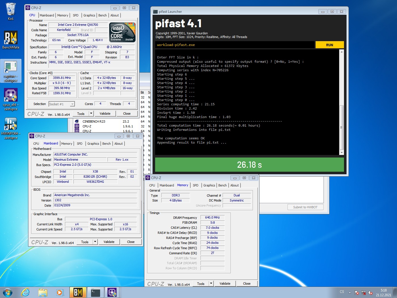Click the Intel Core 2 Extreme logo
The height and width of the screenshot is (298, 397).
(123, 32)
